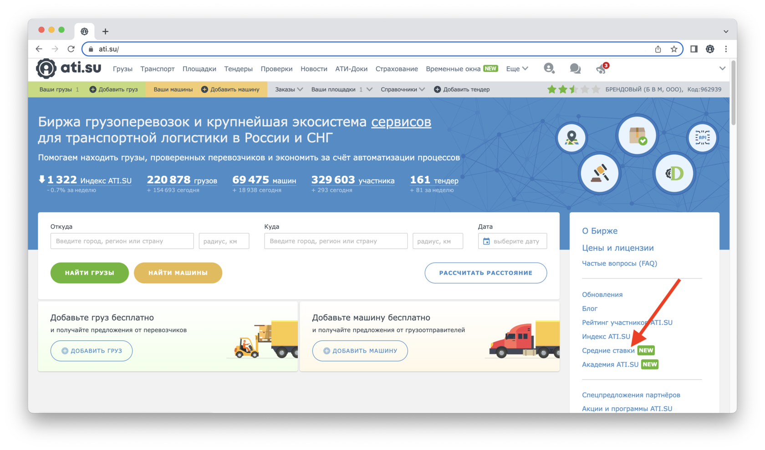Click the browser forward arrow
The height and width of the screenshot is (450, 765).
pyautogui.click(x=55, y=49)
